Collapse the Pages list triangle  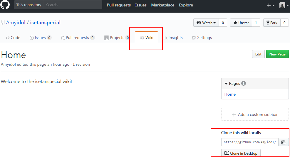click(226, 83)
